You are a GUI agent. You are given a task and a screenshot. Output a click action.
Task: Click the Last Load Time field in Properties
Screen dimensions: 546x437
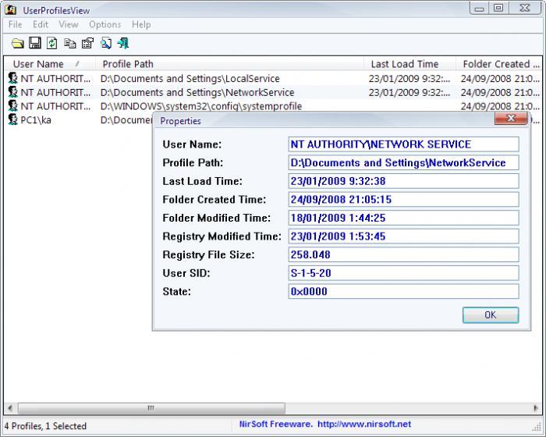(403, 181)
